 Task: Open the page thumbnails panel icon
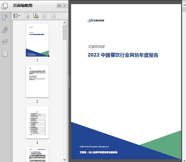pos(5,6)
